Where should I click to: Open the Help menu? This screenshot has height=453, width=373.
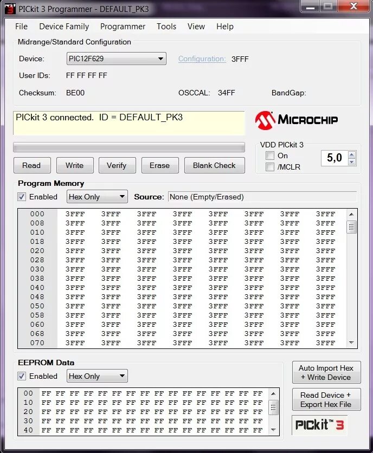pyautogui.click(x=225, y=27)
